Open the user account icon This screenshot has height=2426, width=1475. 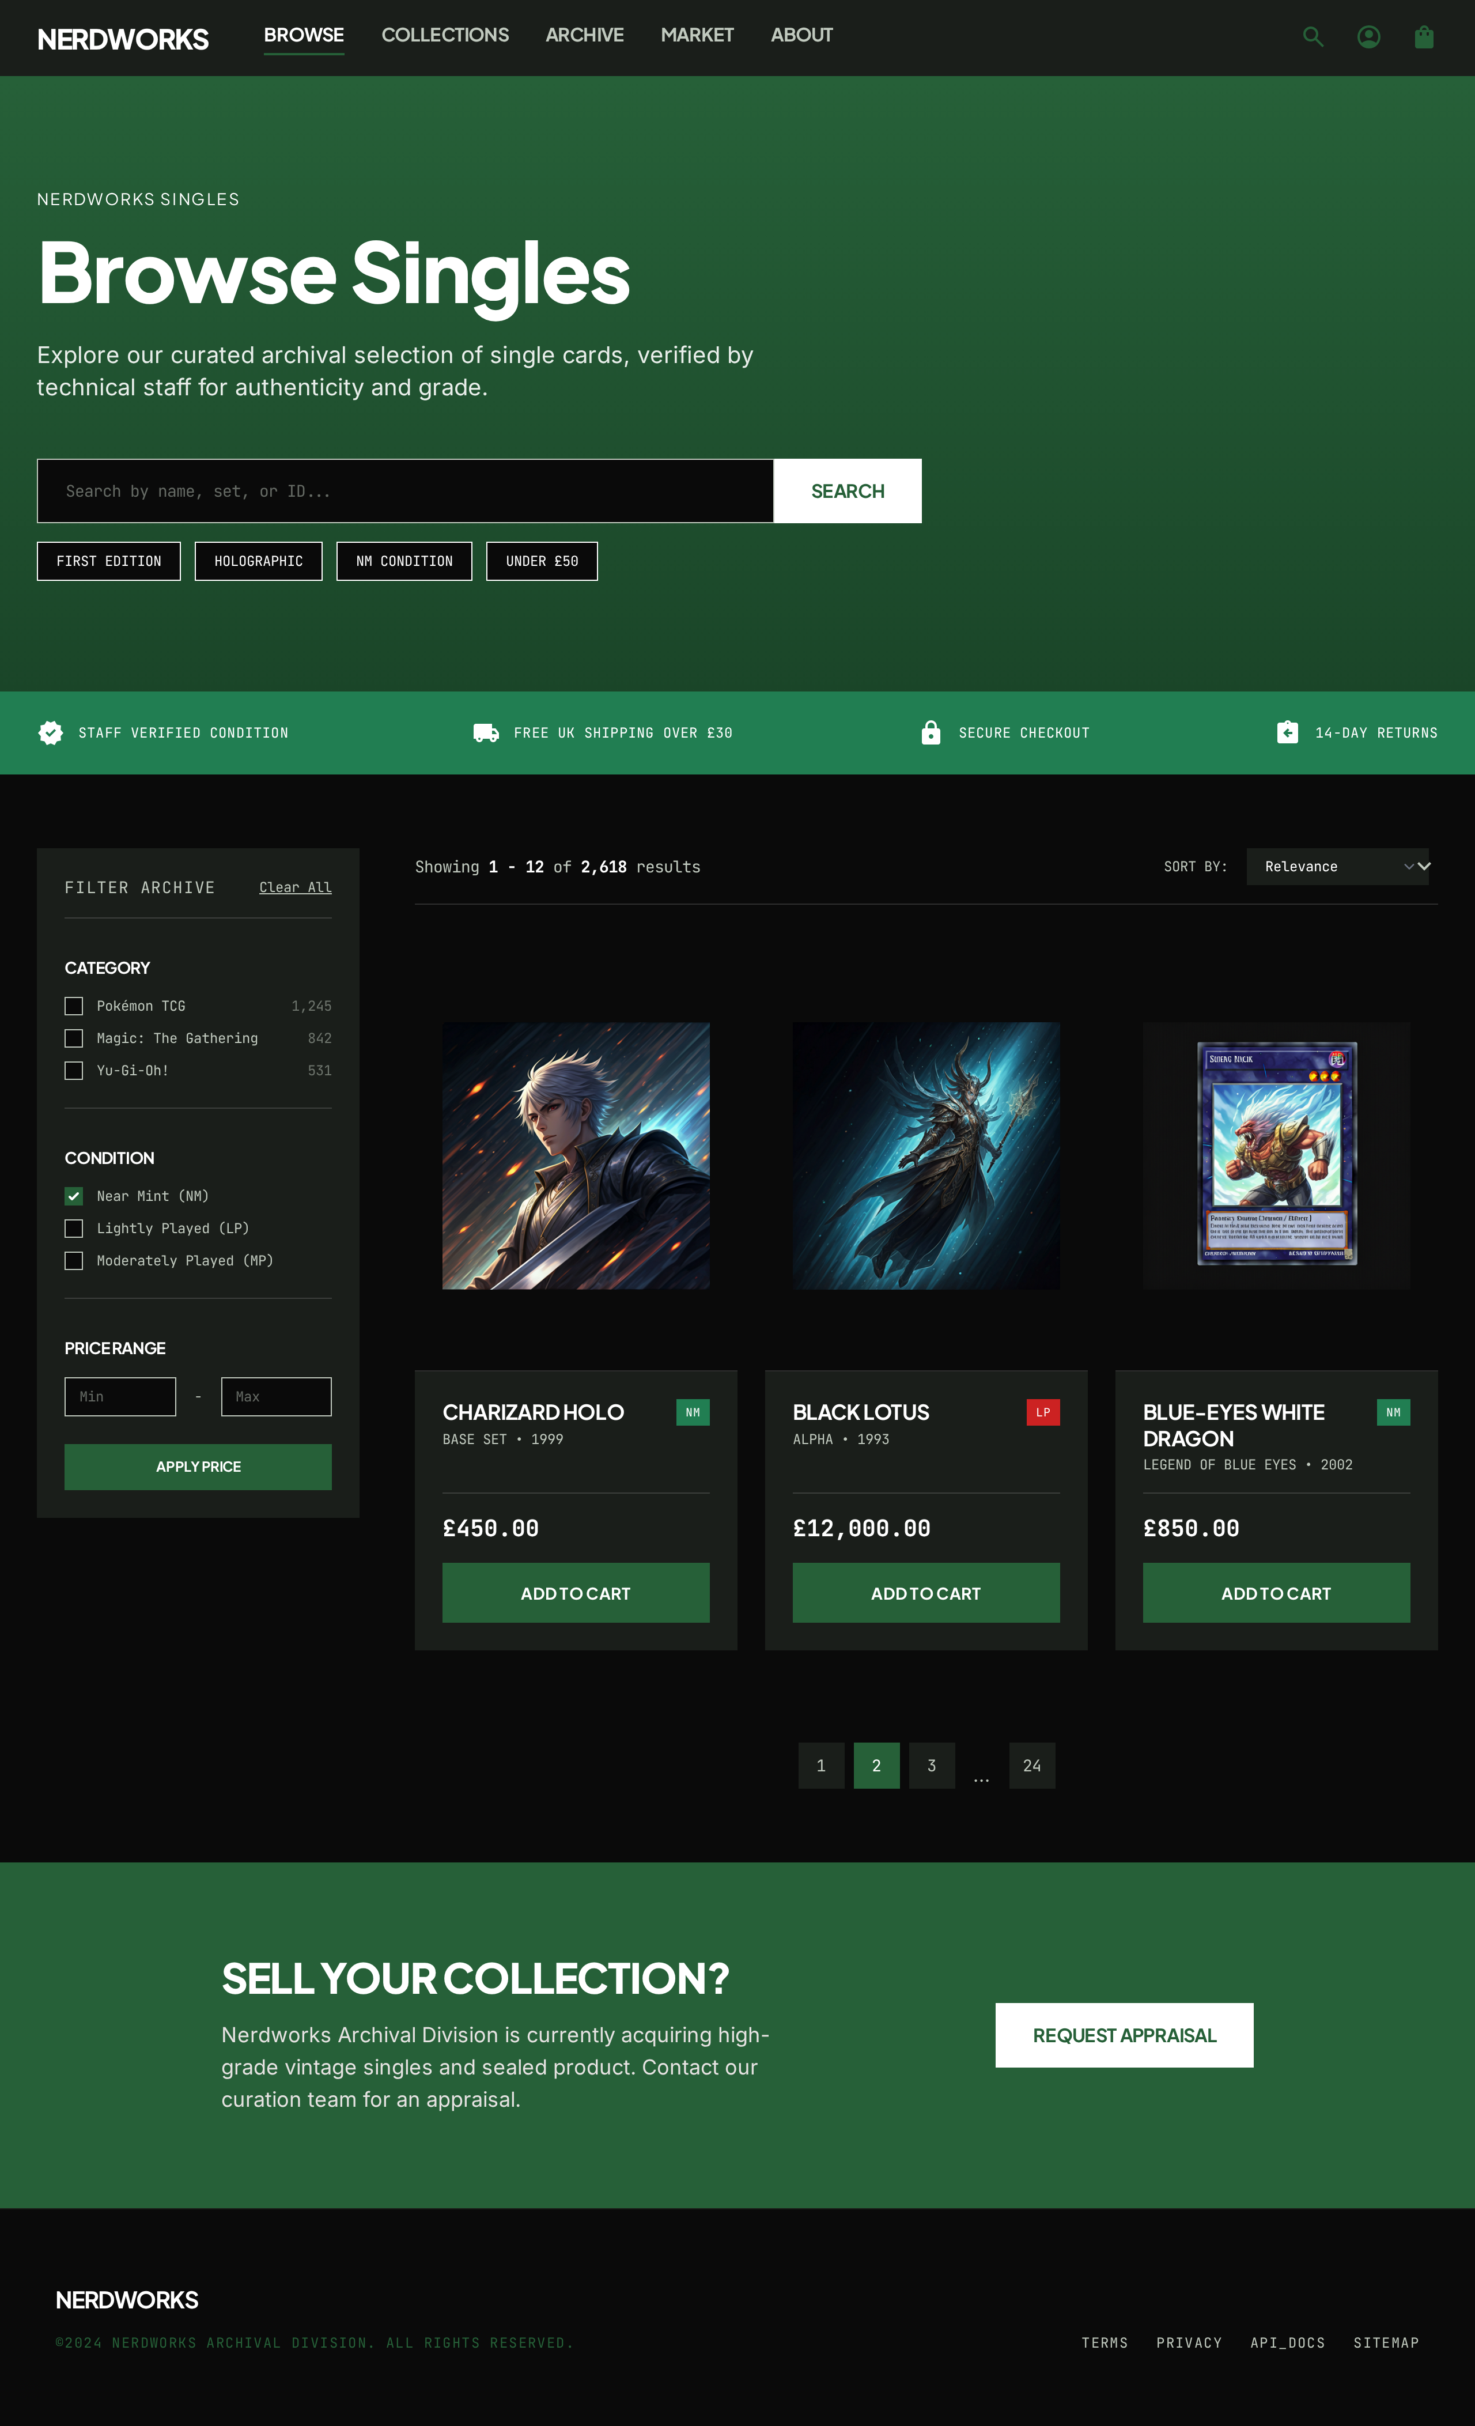click(1368, 36)
